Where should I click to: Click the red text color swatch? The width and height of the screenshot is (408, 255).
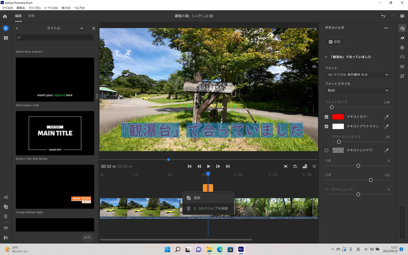[338, 117]
